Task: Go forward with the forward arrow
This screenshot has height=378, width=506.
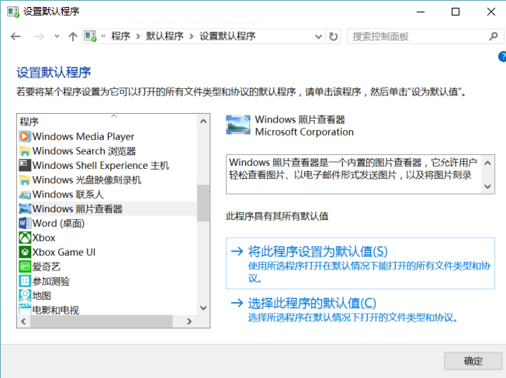Action: coord(39,36)
